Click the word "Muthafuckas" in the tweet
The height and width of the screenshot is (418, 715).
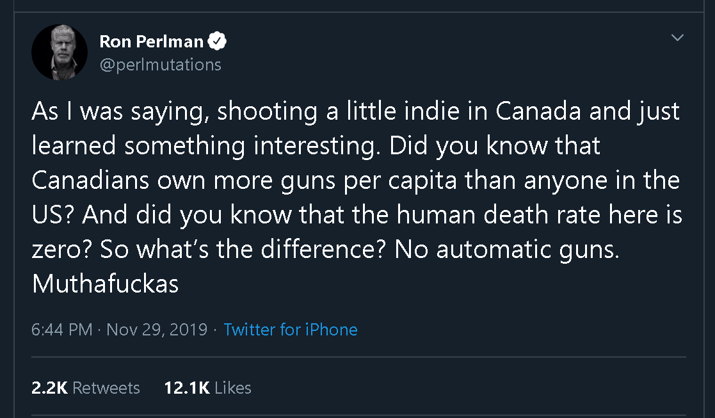click(x=105, y=284)
